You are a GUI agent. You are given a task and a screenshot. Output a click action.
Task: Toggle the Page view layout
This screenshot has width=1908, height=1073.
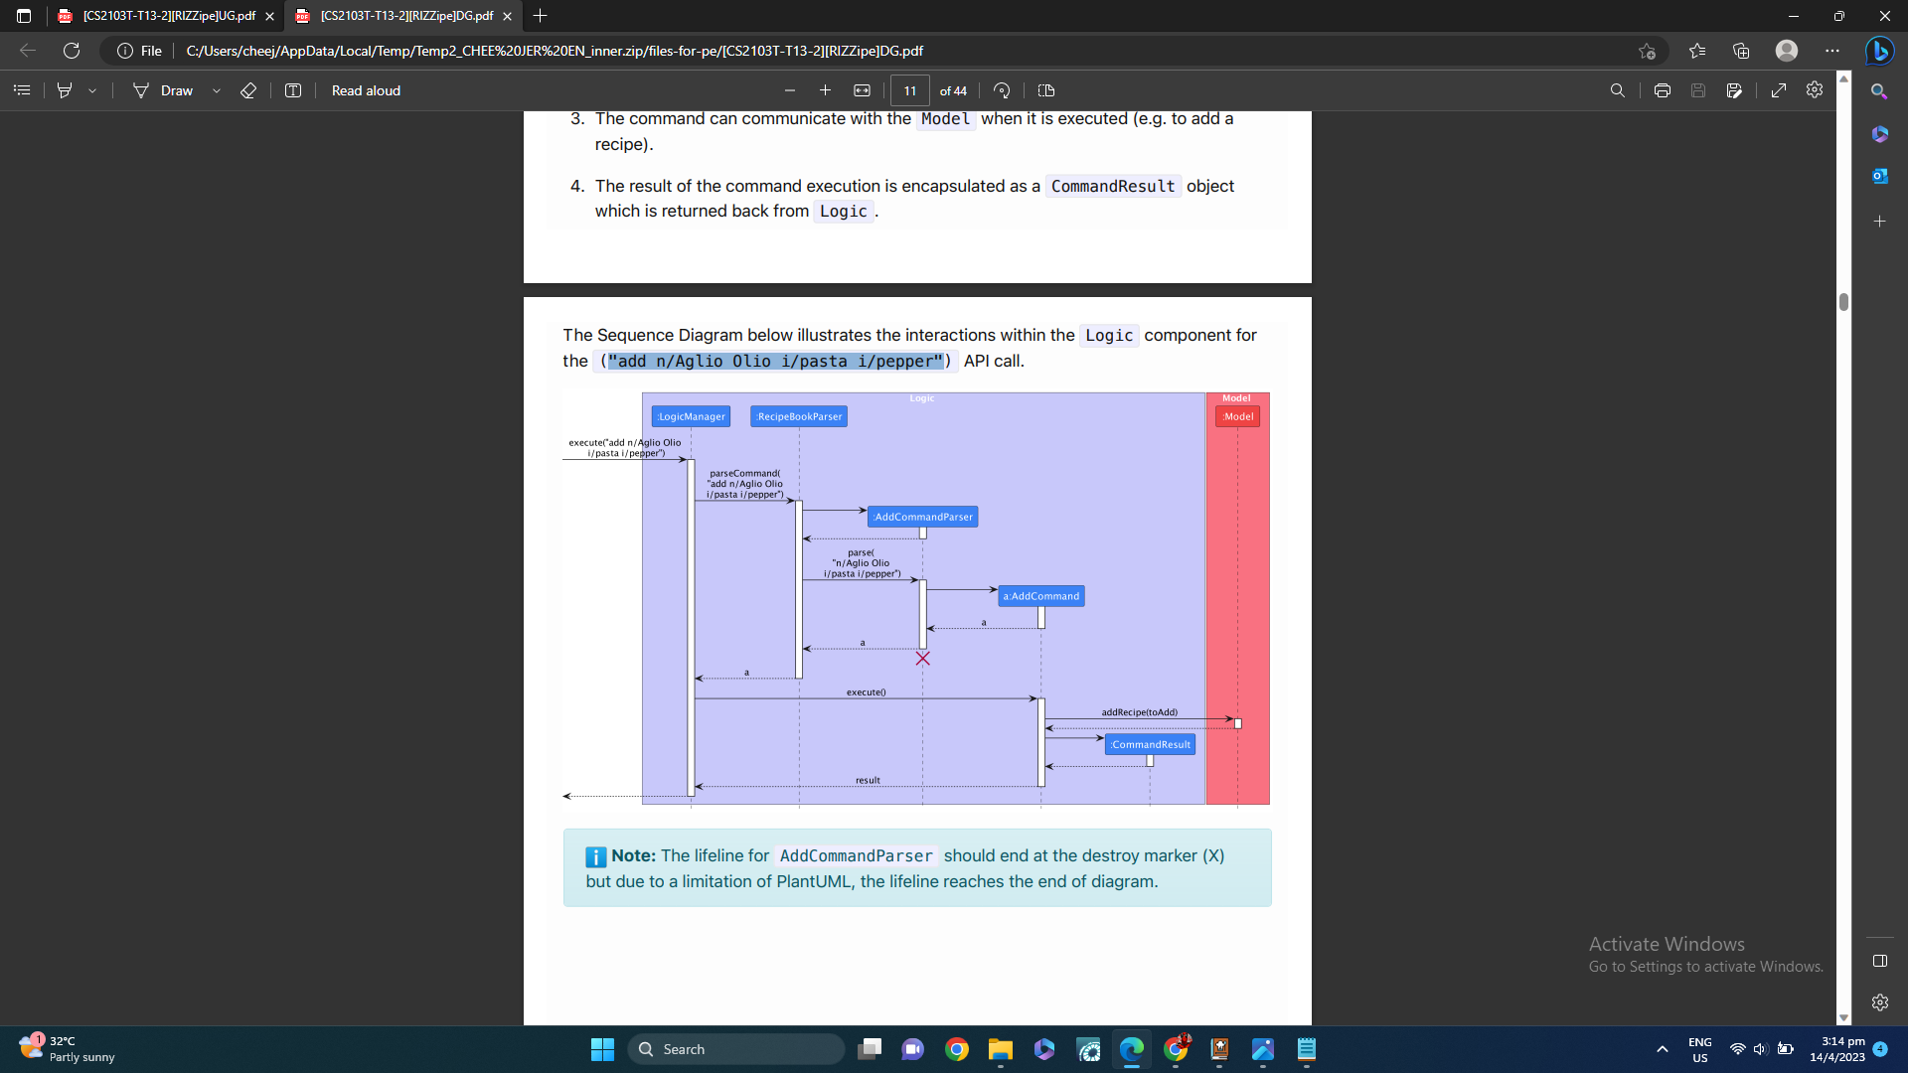pos(1045,90)
